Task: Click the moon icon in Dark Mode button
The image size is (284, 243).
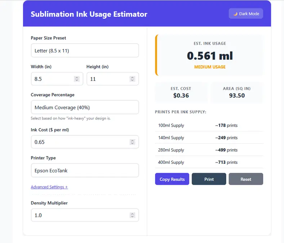Action: pos(235,14)
